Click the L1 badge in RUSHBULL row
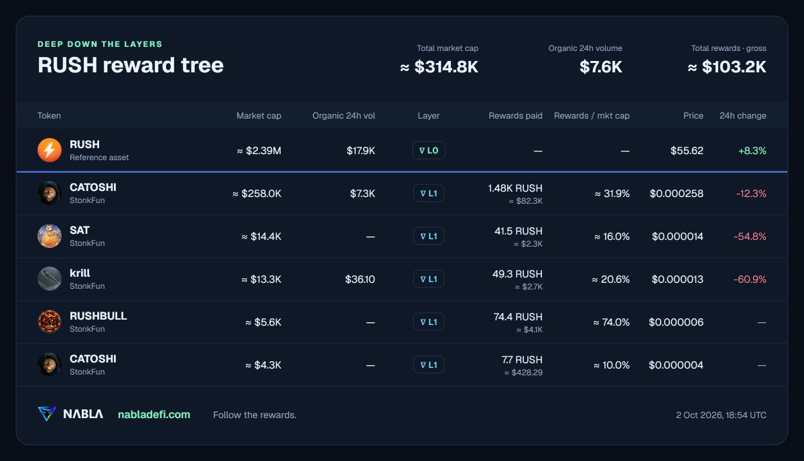The image size is (804, 461). [x=429, y=322]
